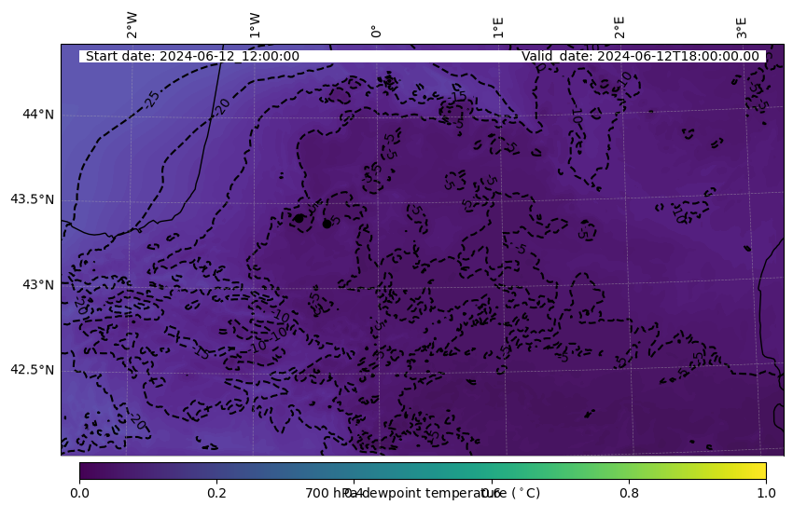Select the 0° longitude tick label
The height and width of the screenshot is (519, 793).
pos(376,32)
